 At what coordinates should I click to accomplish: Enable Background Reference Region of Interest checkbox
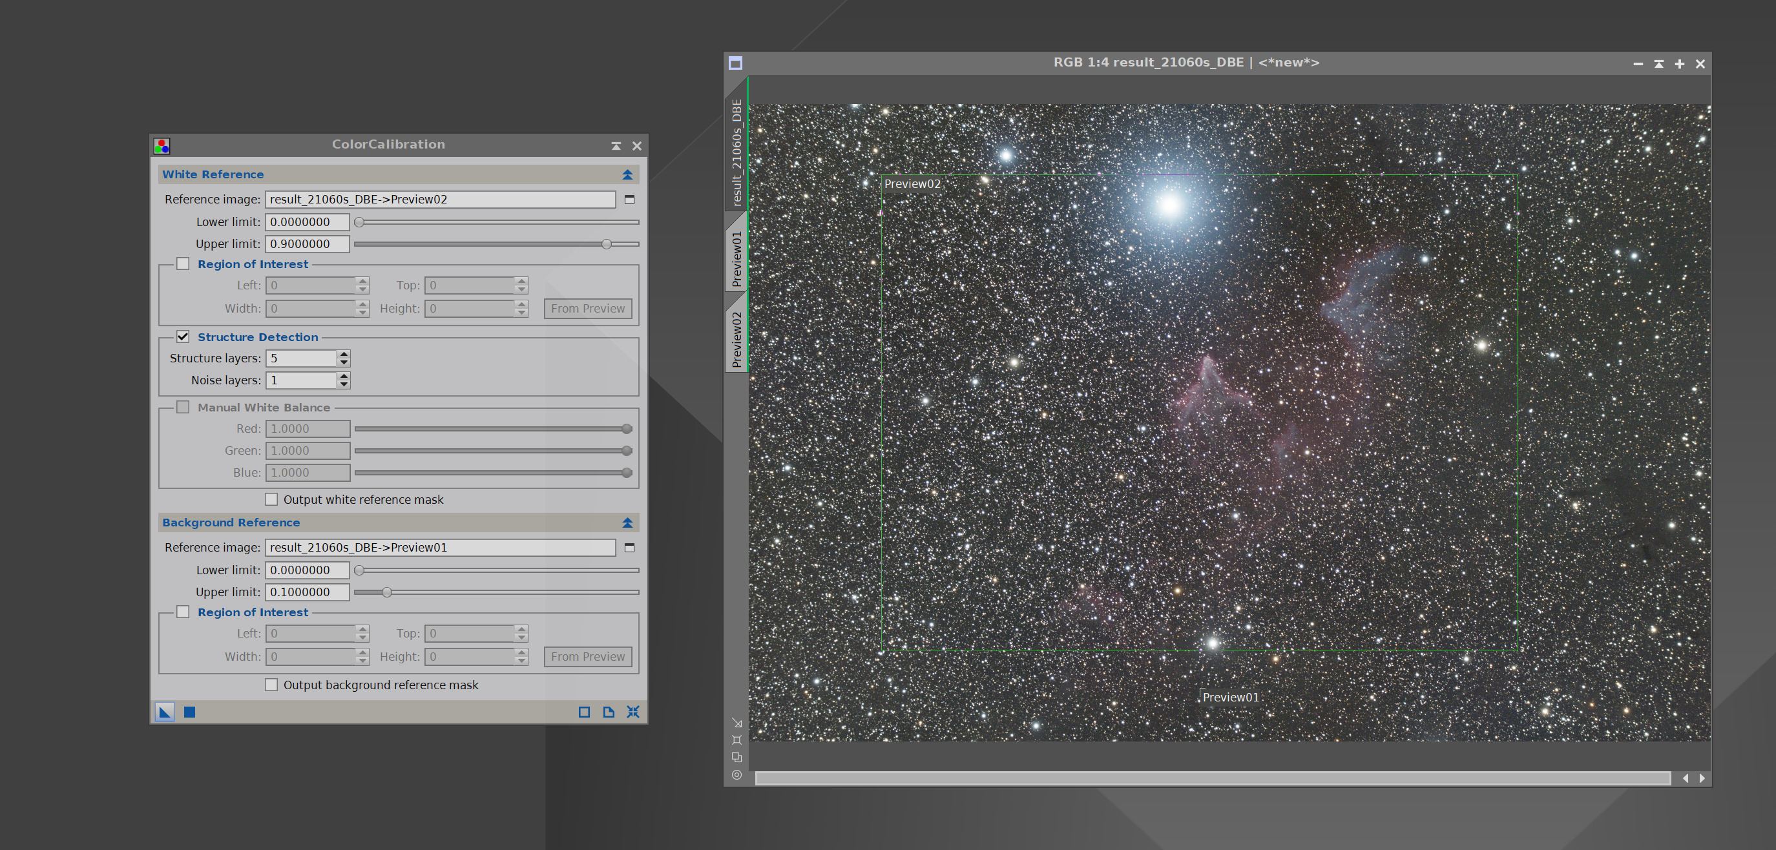(x=183, y=612)
